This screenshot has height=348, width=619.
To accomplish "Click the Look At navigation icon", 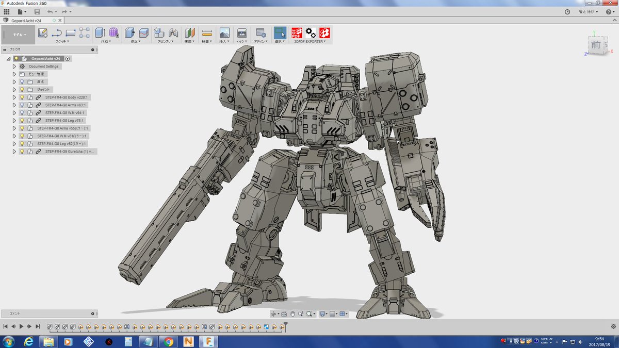I will click(284, 313).
